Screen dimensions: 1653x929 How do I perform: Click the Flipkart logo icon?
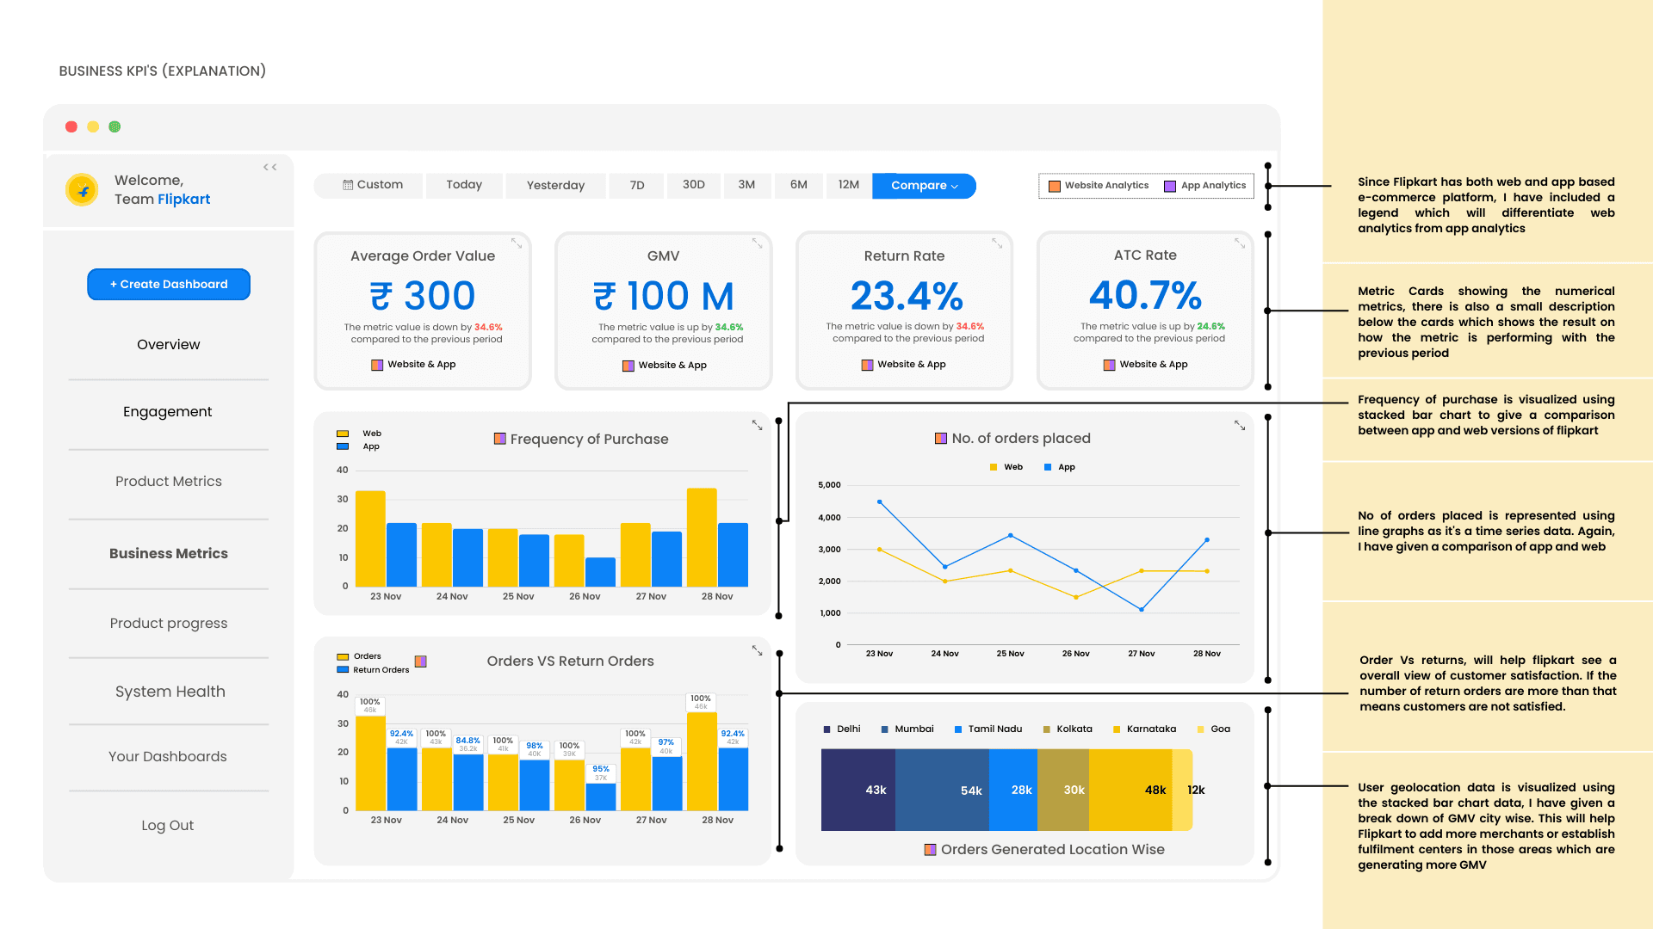83,190
